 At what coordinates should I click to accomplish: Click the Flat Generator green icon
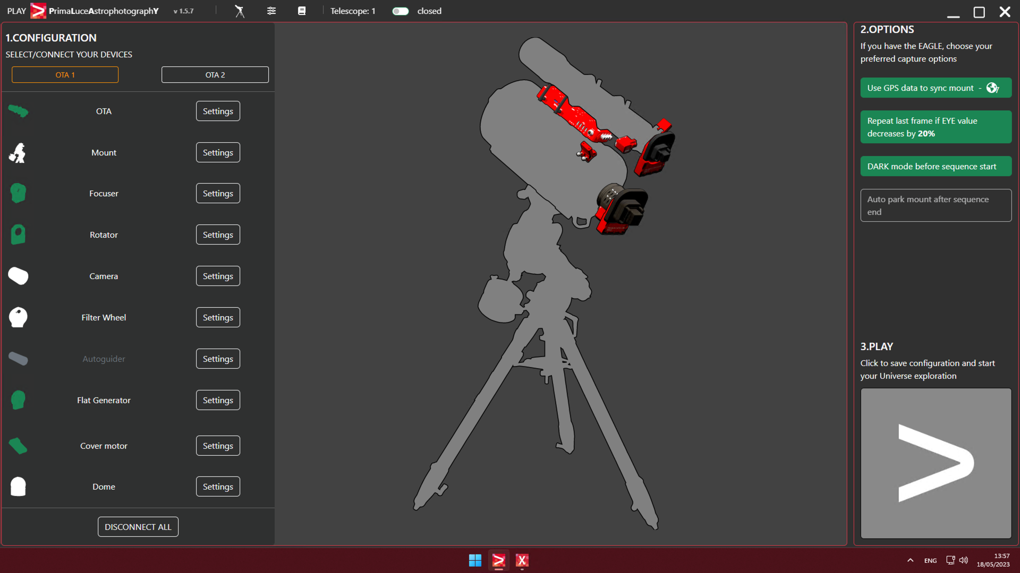tap(18, 400)
